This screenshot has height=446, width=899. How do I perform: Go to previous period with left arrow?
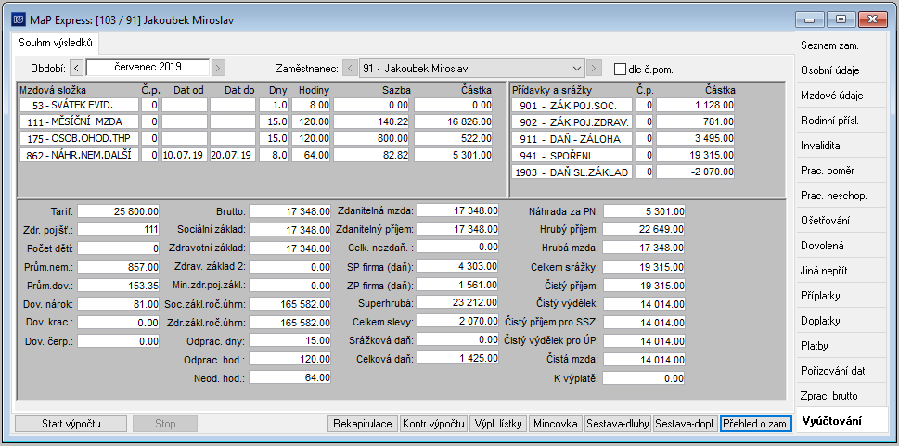tap(77, 68)
